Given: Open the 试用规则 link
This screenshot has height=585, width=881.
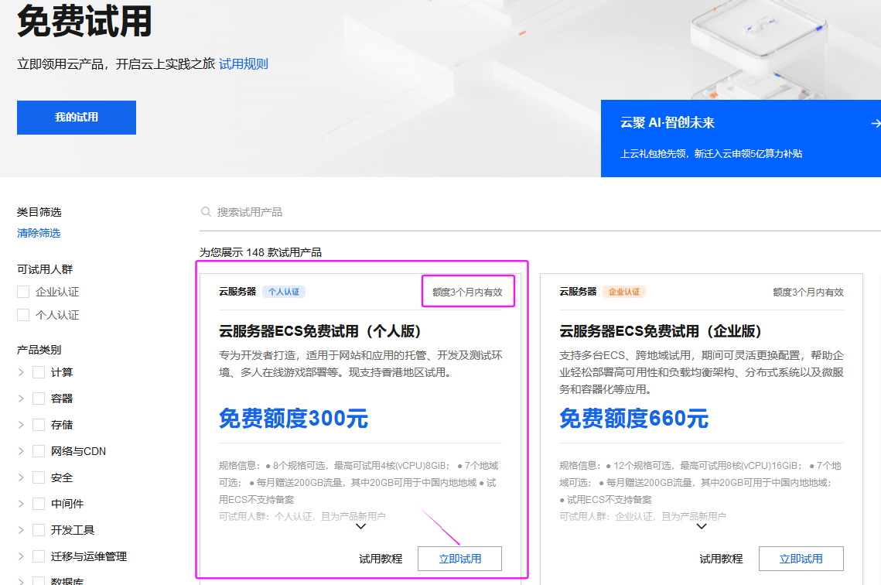Looking at the screenshot, I should click(x=245, y=63).
